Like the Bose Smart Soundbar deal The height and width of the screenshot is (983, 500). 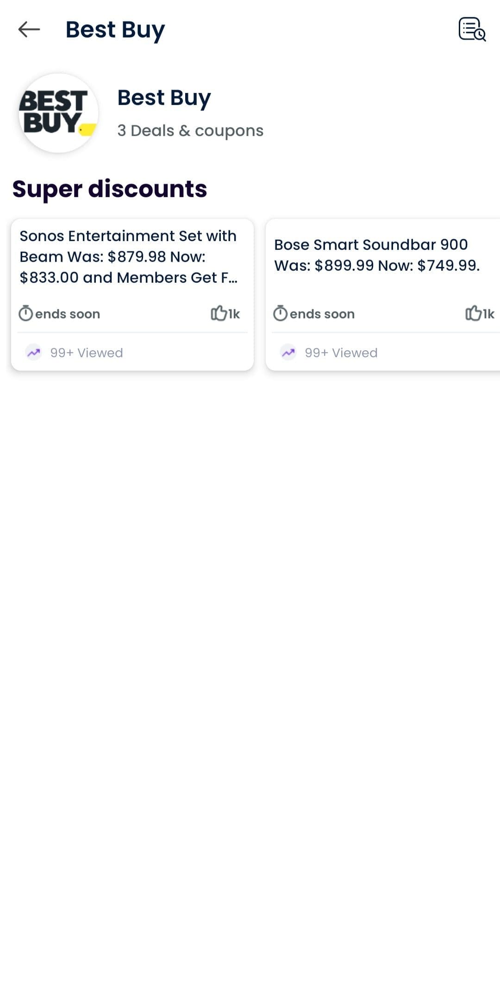pos(473,313)
